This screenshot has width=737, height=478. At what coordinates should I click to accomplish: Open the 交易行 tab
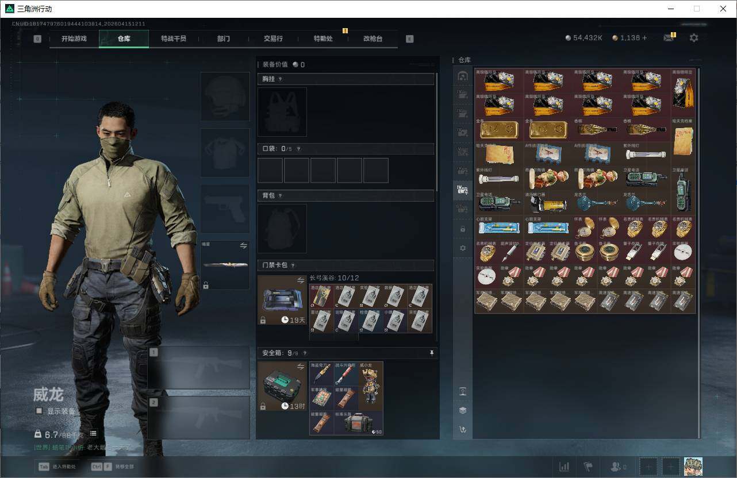click(273, 38)
